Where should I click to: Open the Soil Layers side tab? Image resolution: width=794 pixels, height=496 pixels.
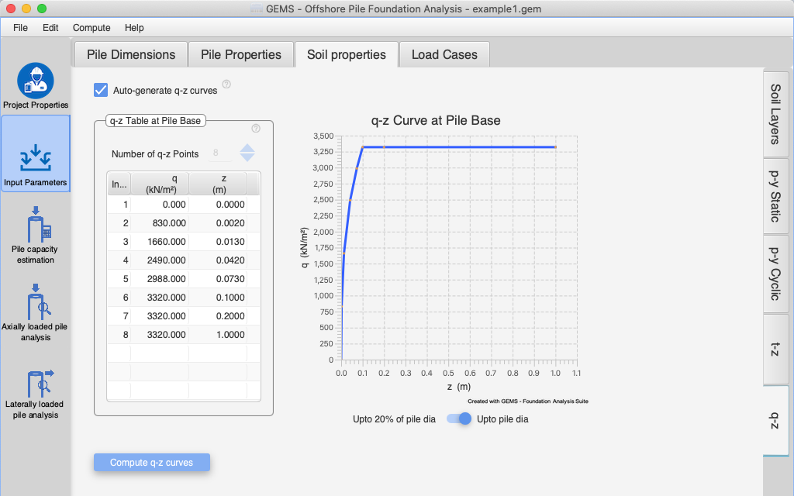click(775, 114)
